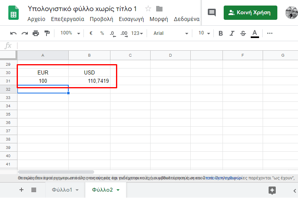Show more toolbar options
The image size is (298, 198).
(x=270, y=33)
